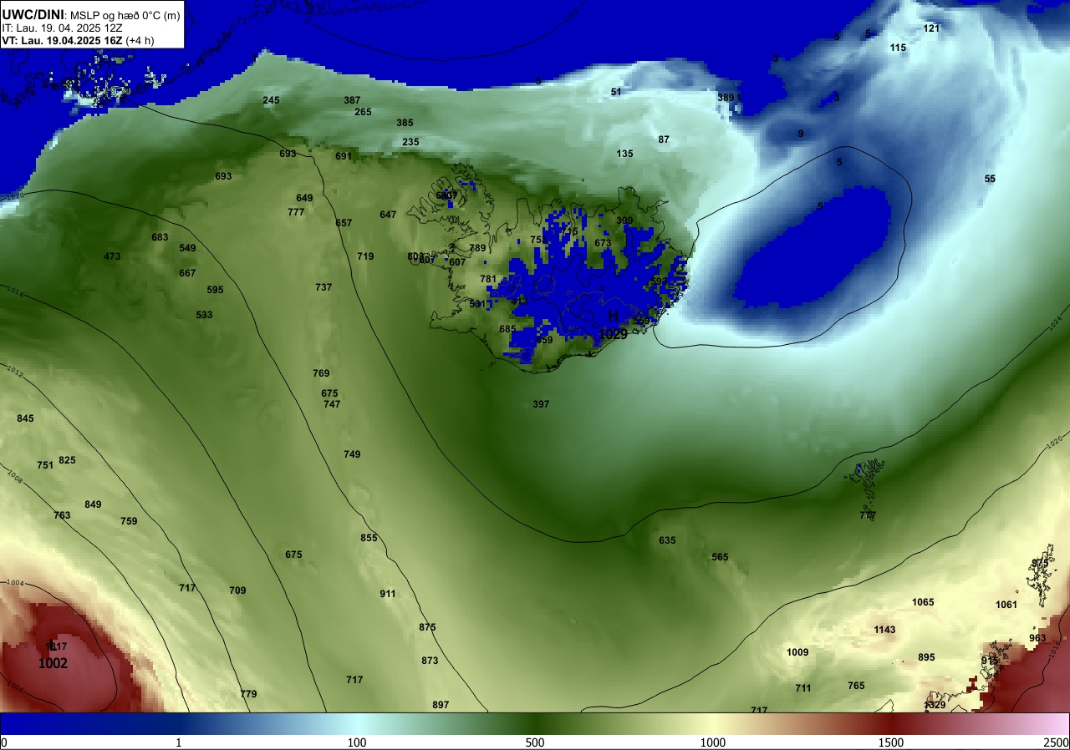The height and width of the screenshot is (750, 1070).
Task: Click the map value 765
Action: pyautogui.click(x=856, y=686)
